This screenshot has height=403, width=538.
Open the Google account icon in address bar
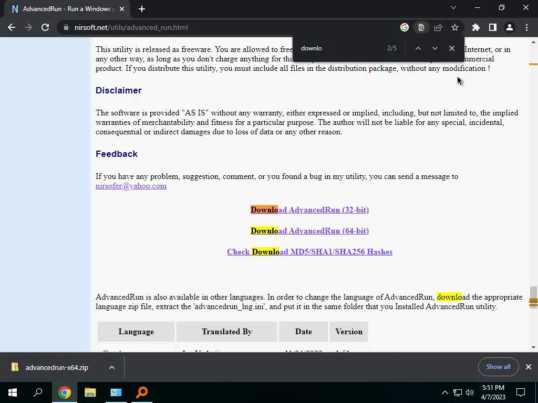405,27
